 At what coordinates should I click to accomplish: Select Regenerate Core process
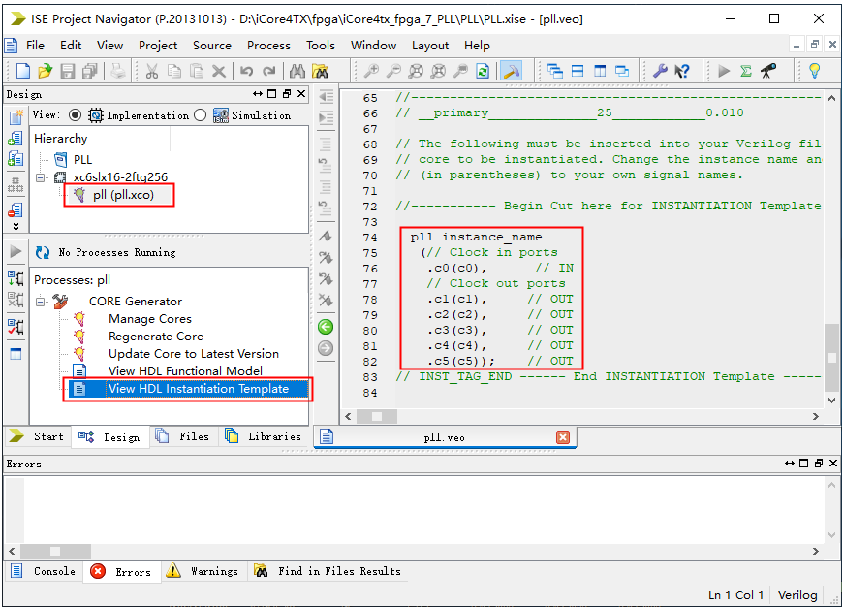[155, 337]
